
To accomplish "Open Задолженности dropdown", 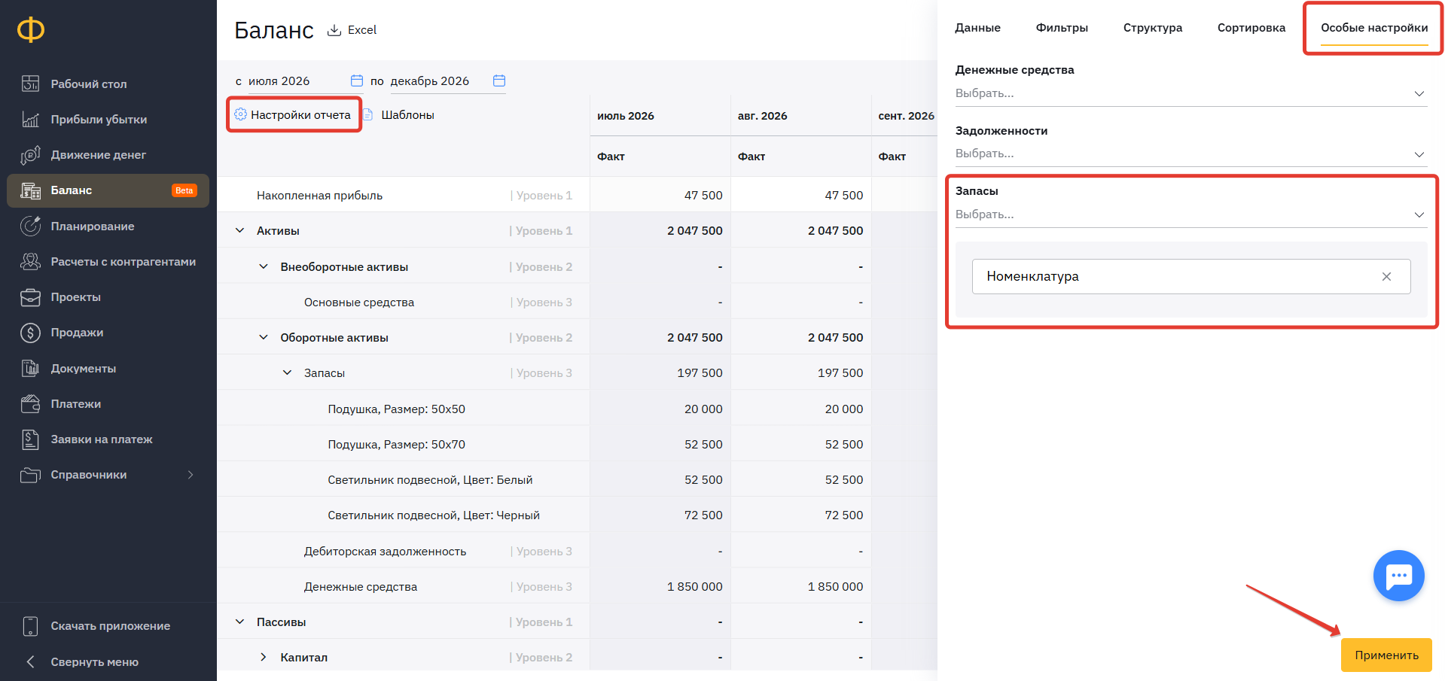I will click(x=1191, y=154).
